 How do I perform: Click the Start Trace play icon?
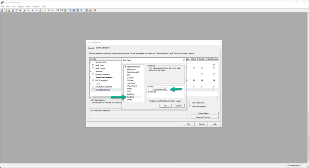(28, 10)
